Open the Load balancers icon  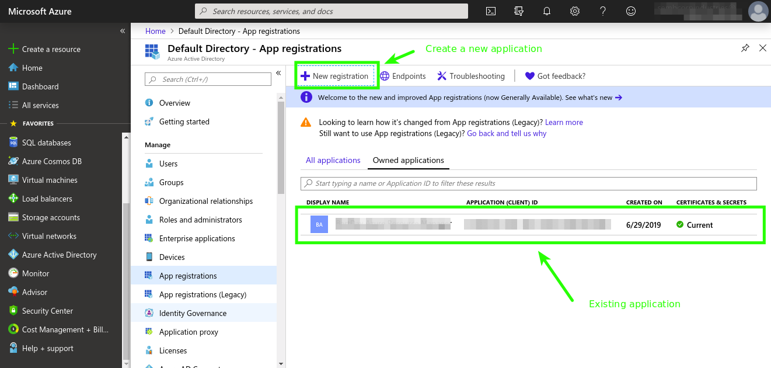tap(13, 199)
